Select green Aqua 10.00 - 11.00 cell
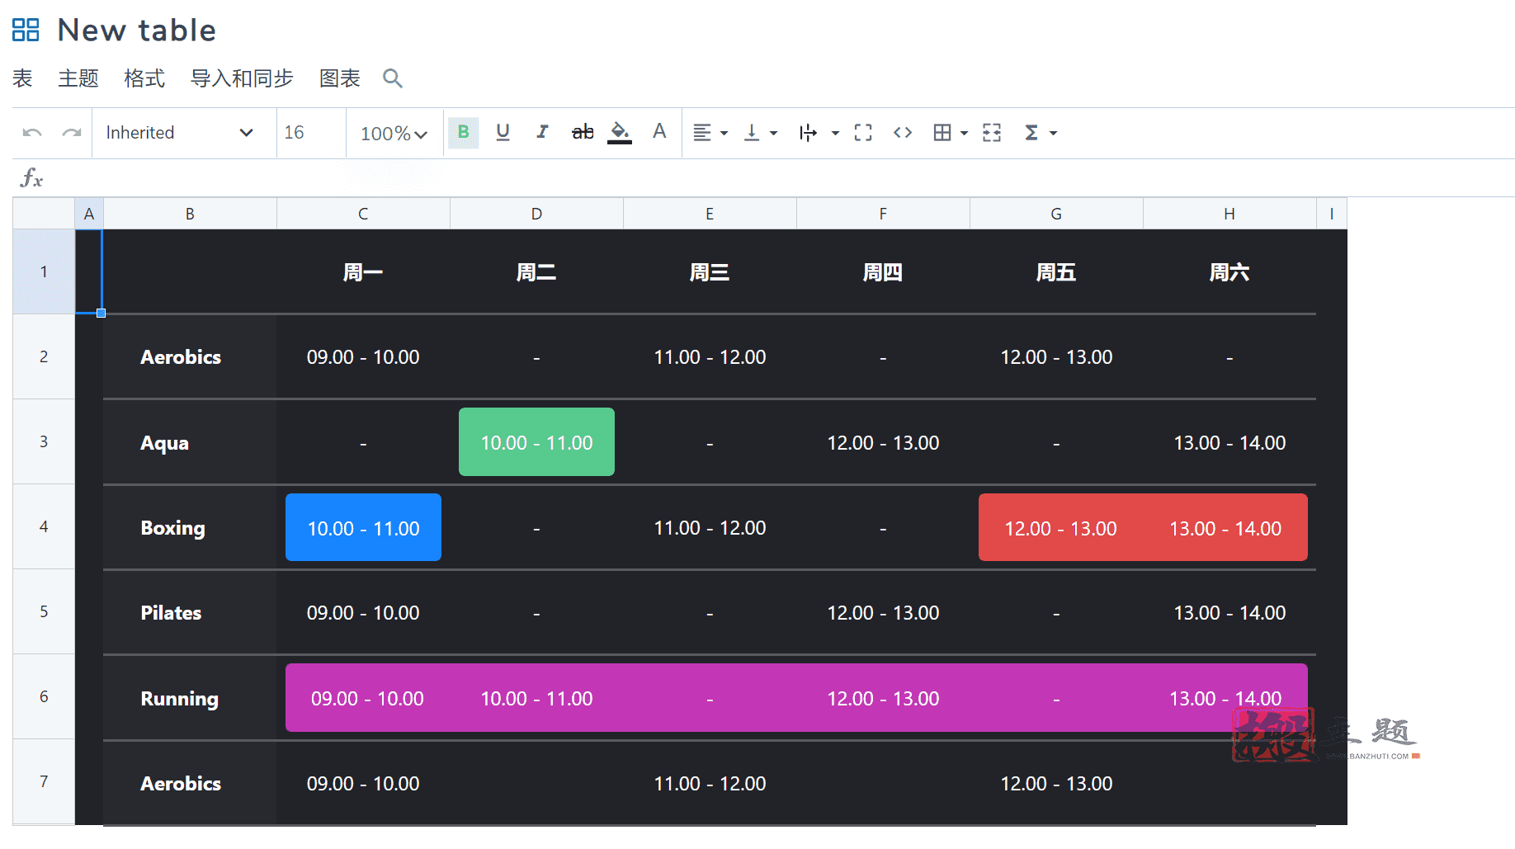This screenshot has width=1515, height=849. click(536, 442)
